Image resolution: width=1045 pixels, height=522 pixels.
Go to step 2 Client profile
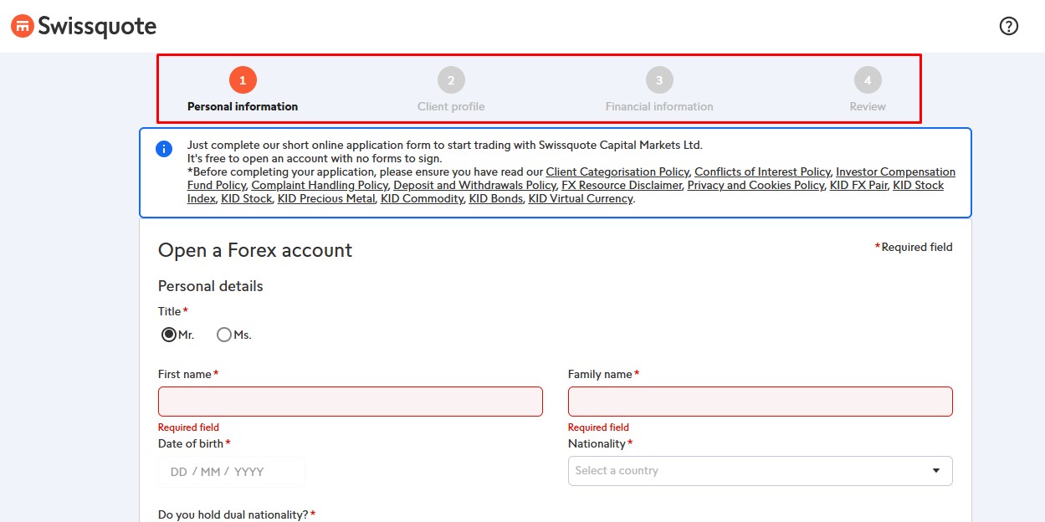point(451,90)
